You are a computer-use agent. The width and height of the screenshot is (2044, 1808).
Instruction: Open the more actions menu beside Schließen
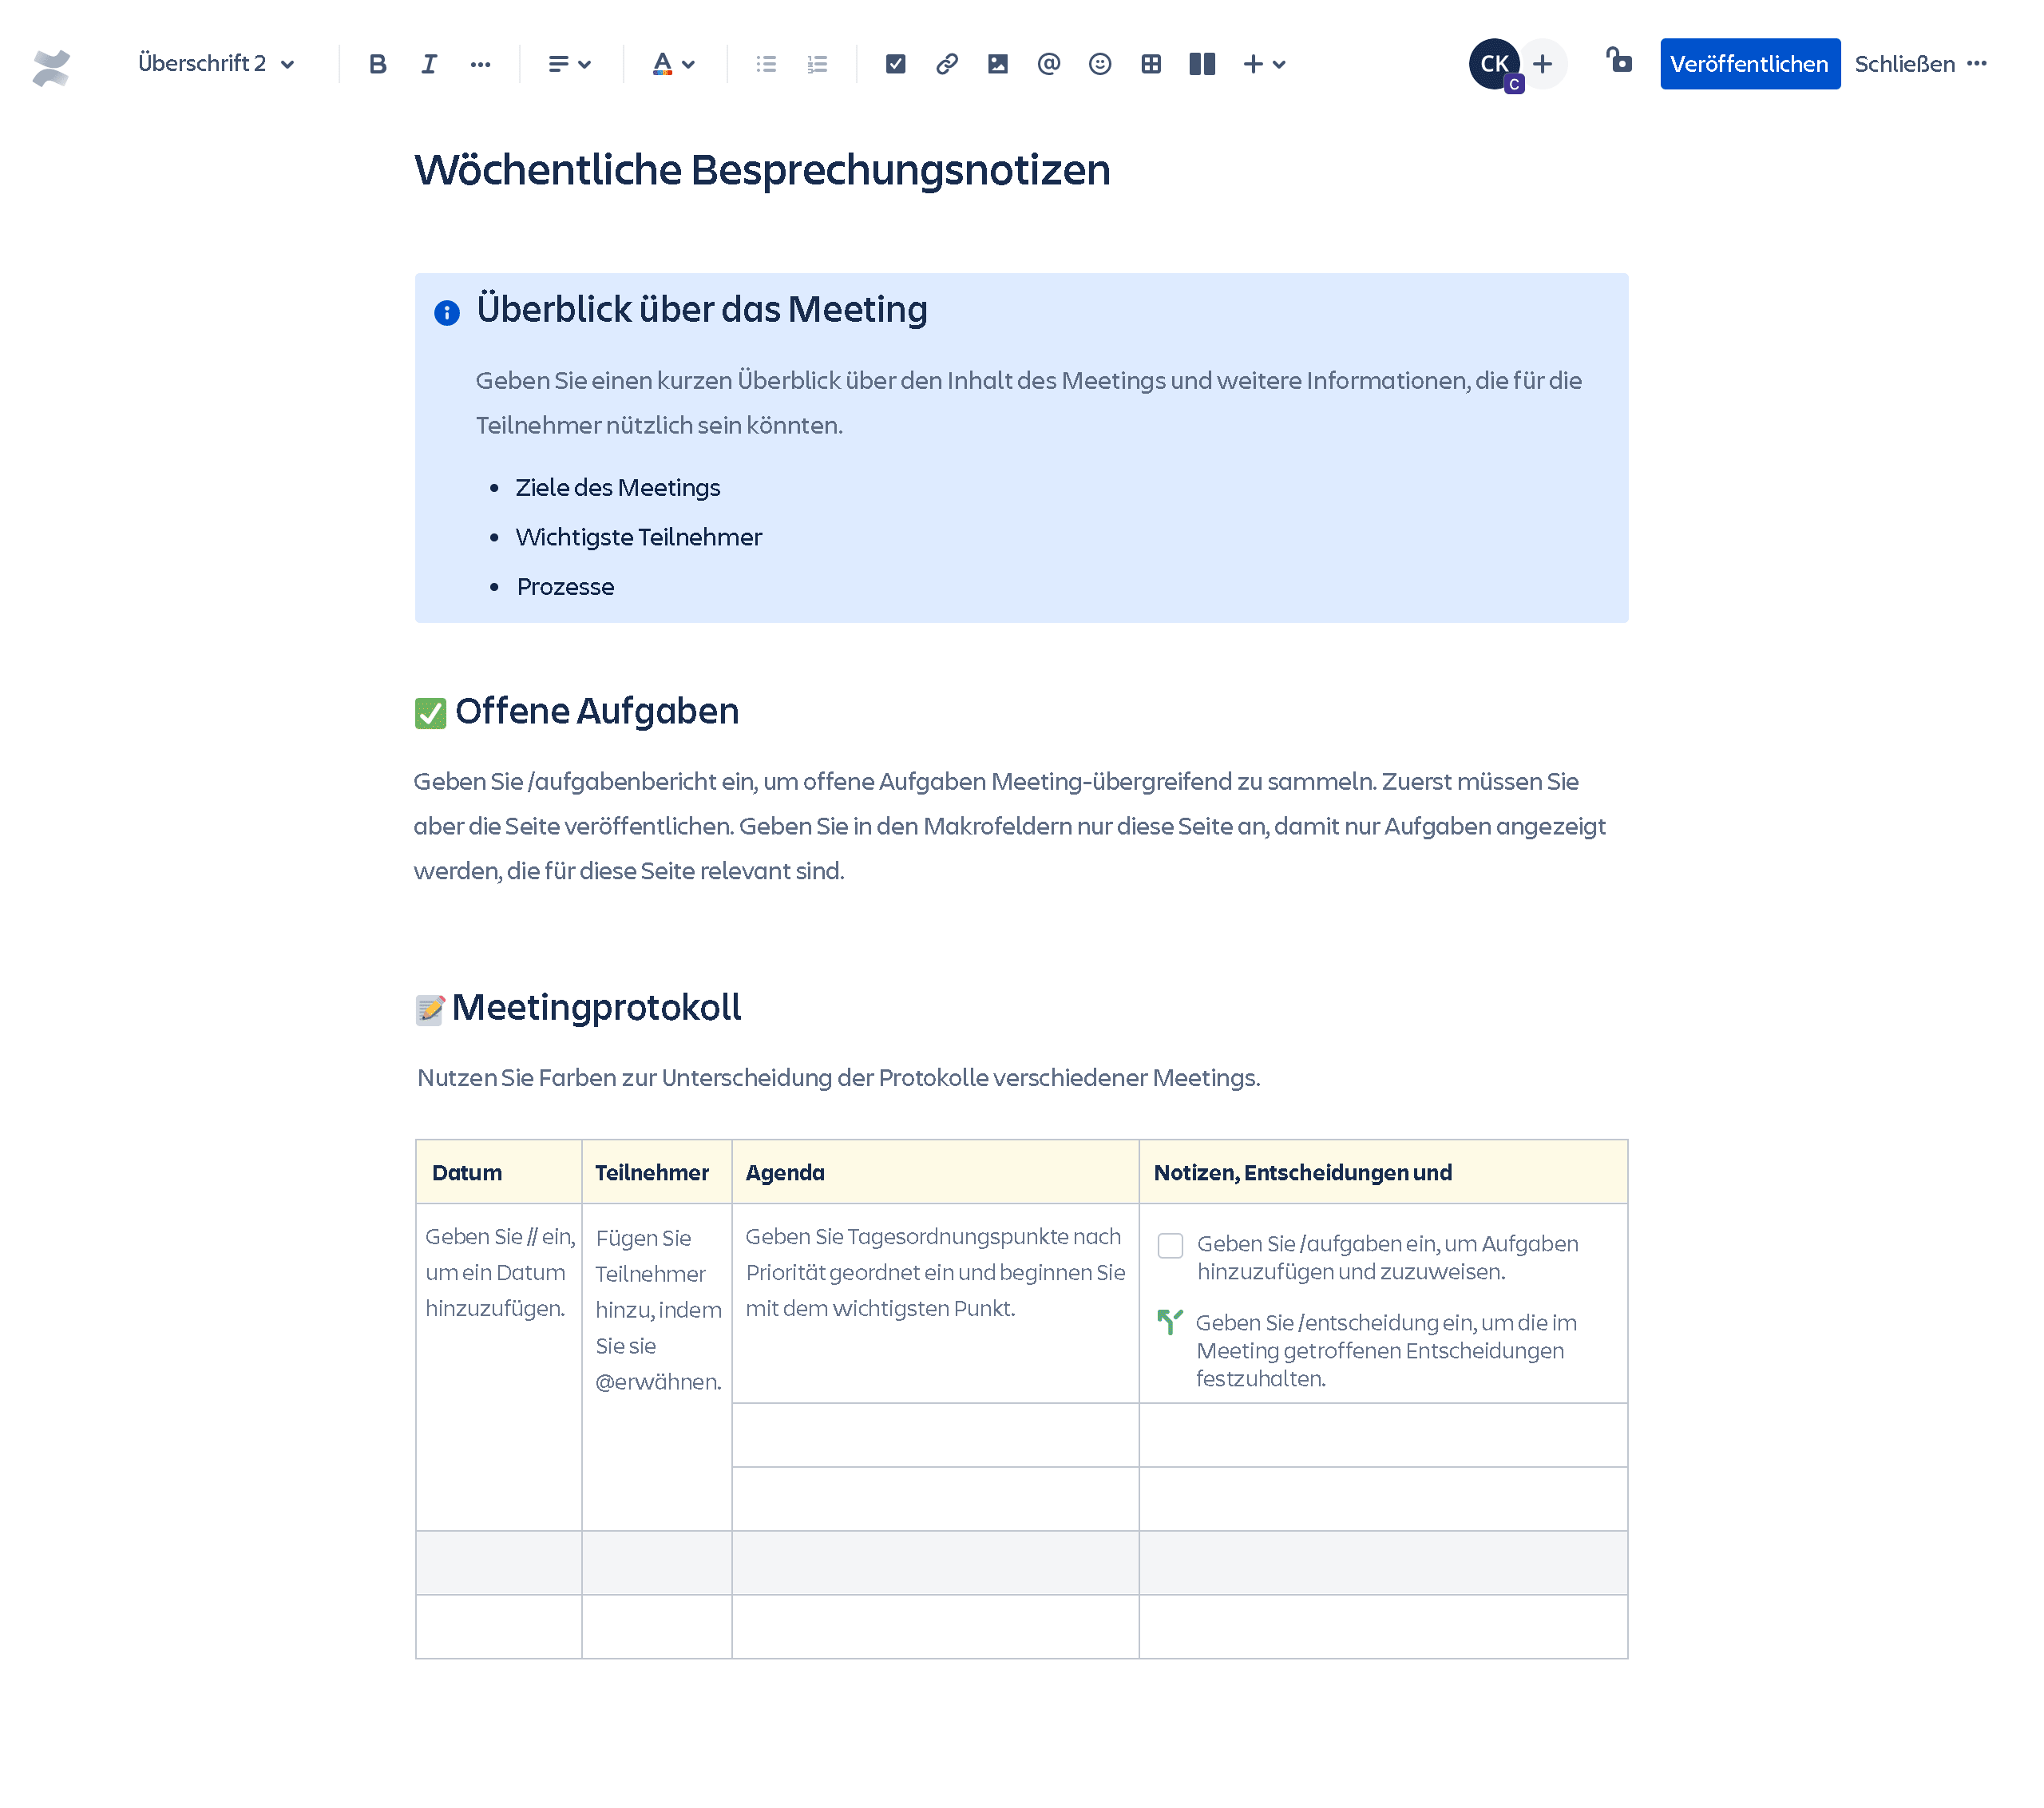(1976, 64)
